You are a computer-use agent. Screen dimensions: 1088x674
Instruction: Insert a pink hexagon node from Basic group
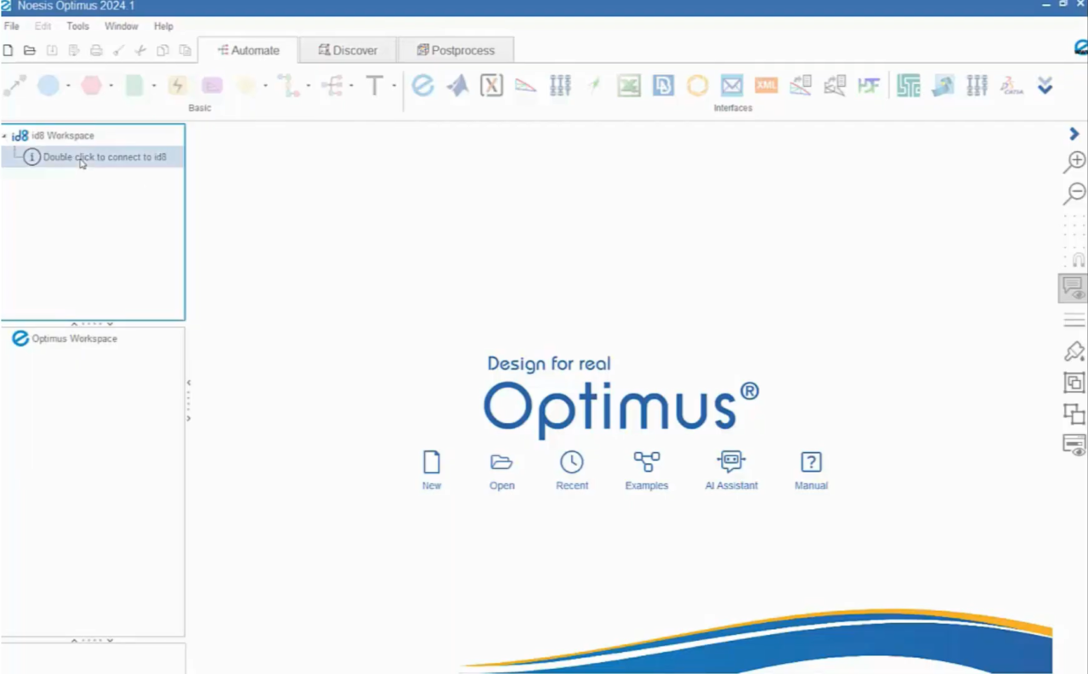click(x=92, y=85)
